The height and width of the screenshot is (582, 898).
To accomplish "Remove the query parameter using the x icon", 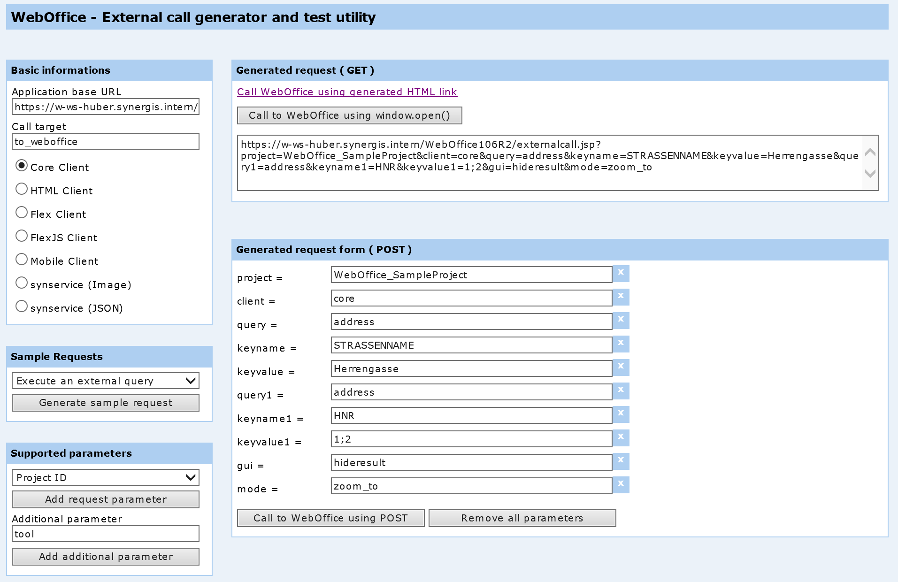I will point(621,321).
